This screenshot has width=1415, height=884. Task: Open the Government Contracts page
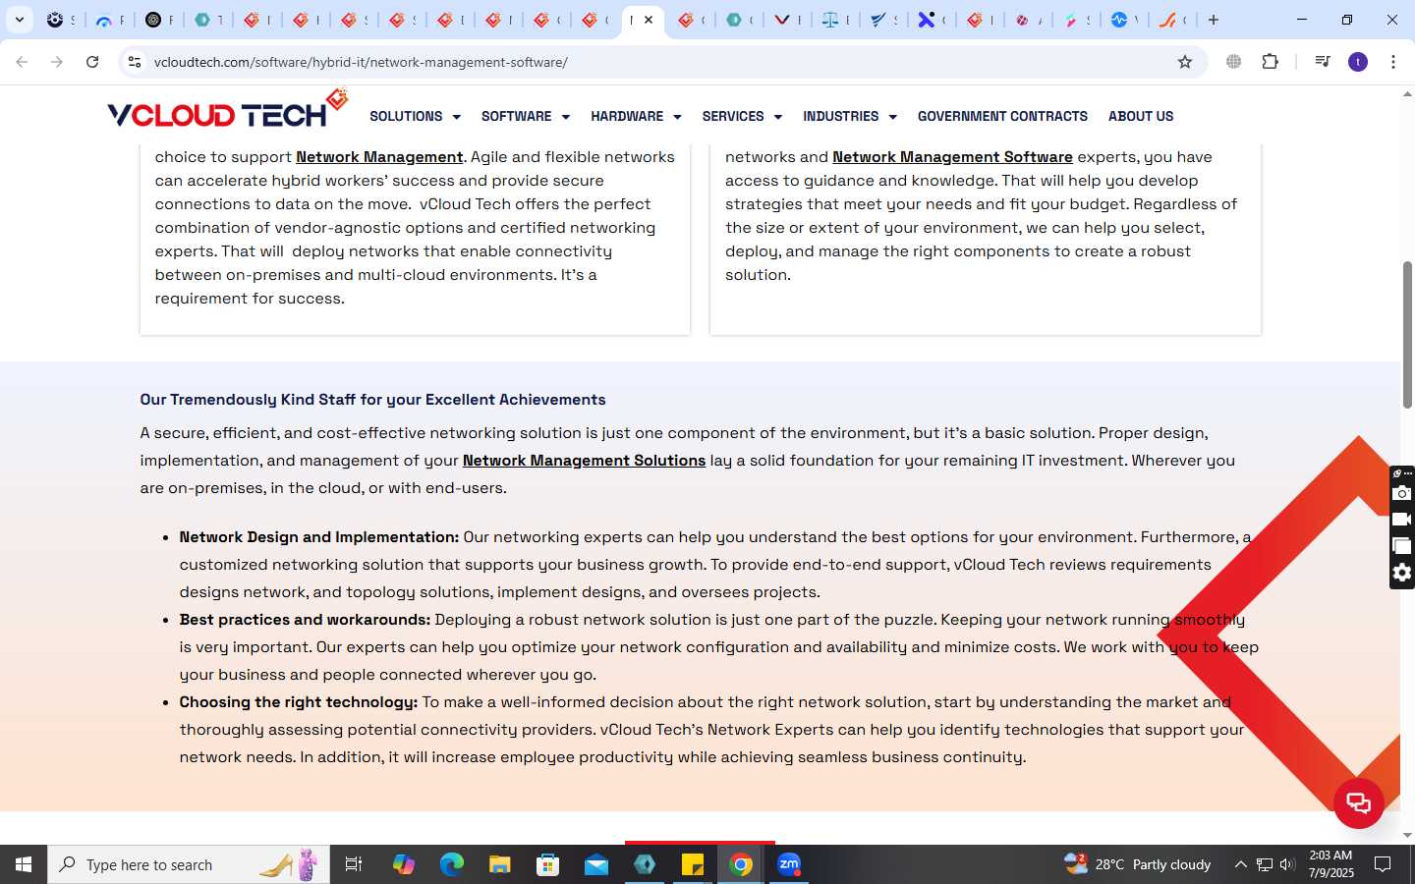point(1002,116)
